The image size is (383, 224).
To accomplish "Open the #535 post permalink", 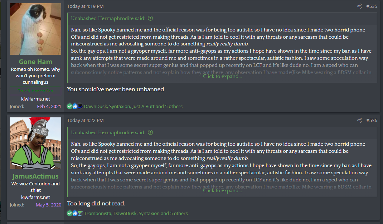I will (372, 6).
